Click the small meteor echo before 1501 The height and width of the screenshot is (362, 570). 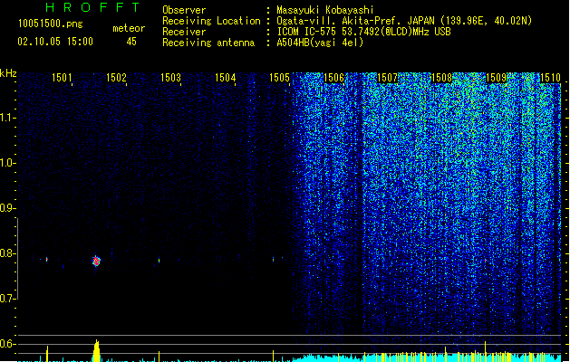[x=46, y=259]
